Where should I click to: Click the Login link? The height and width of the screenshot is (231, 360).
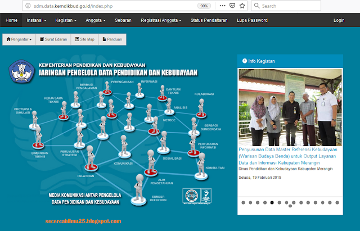(339, 20)
